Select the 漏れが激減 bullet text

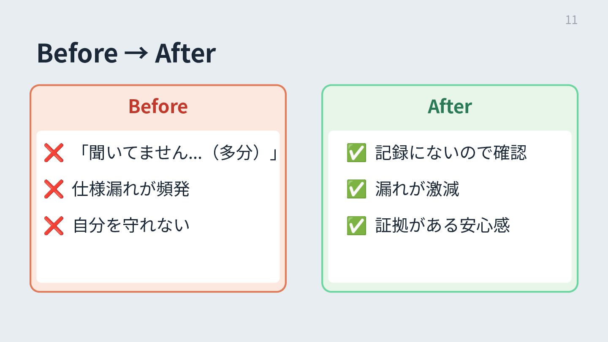pos(417,189)
